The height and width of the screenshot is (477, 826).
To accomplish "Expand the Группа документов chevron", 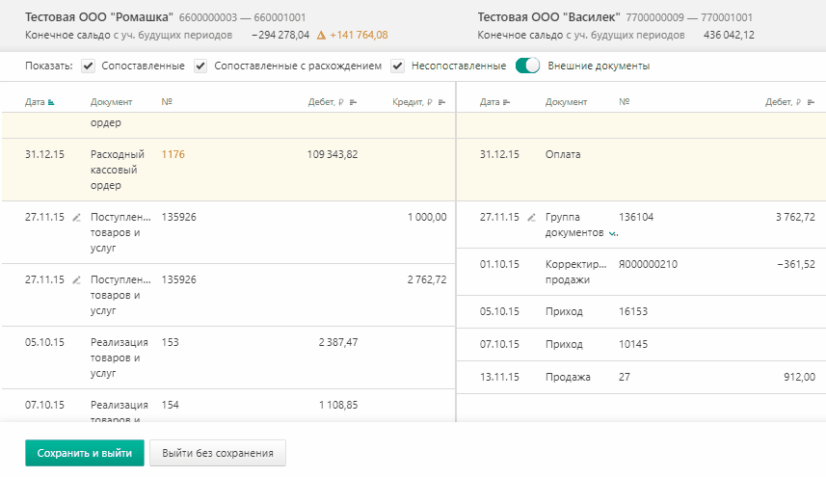I will [614, 234].
